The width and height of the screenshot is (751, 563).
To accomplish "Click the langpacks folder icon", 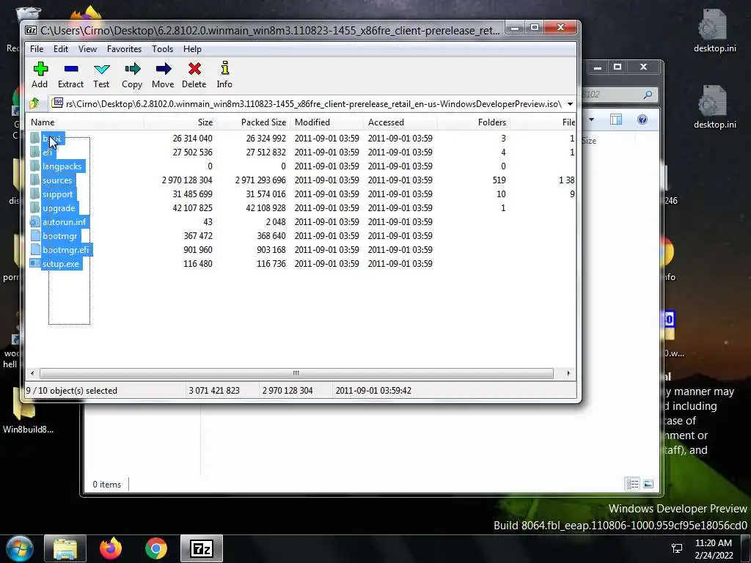I will 35,166.
